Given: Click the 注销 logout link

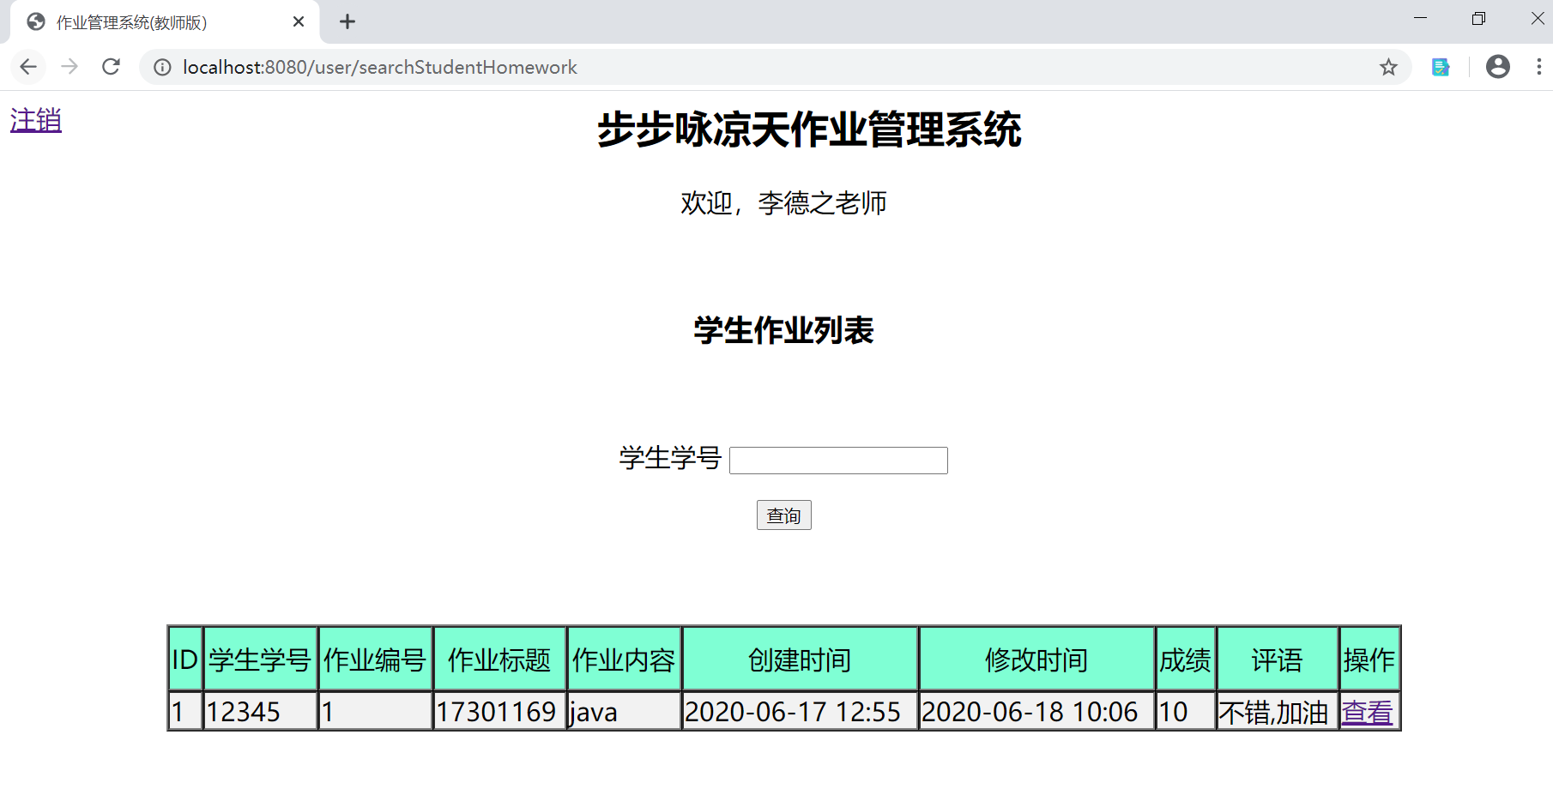Looking at the screenshot, I should point(36,120).
